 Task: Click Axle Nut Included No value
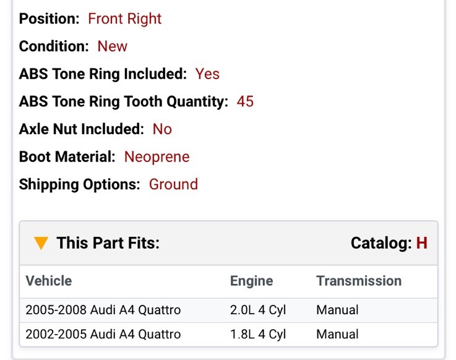tap(162, 129)
